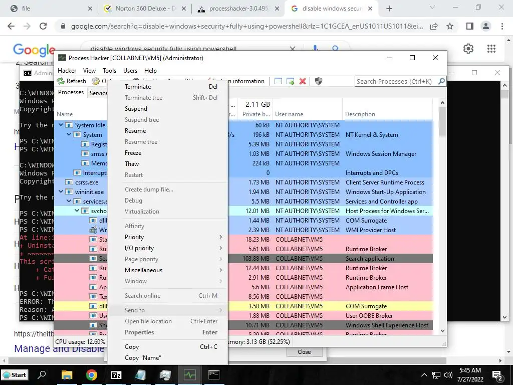513x385 pixels.
Task: Open the Users menu
Action: click(x=130, y=70)
